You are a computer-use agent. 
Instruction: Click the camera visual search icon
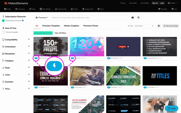[133, 18]
